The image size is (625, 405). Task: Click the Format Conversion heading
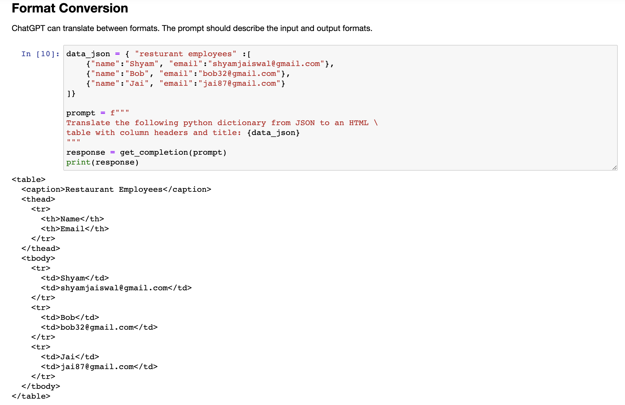click(70, 8)
